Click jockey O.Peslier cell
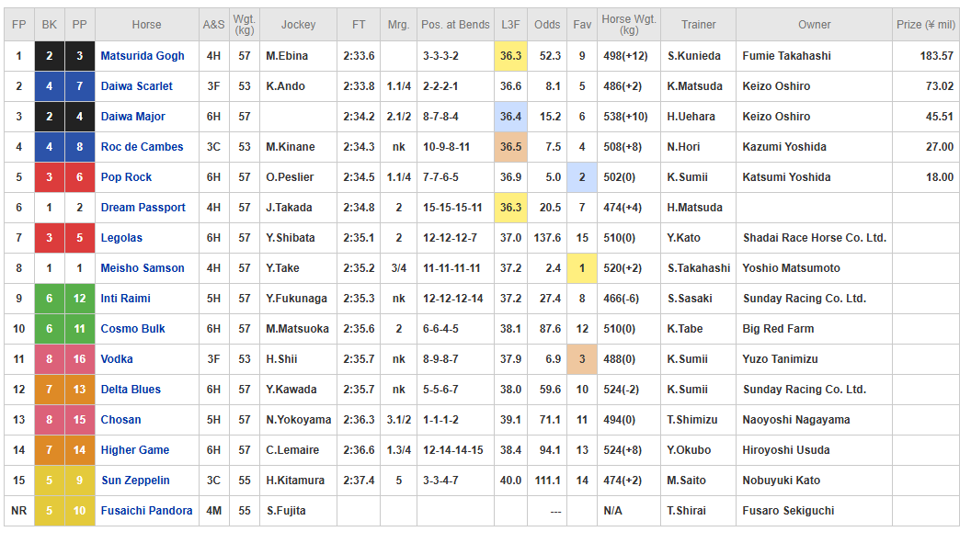 coord(299,177)
